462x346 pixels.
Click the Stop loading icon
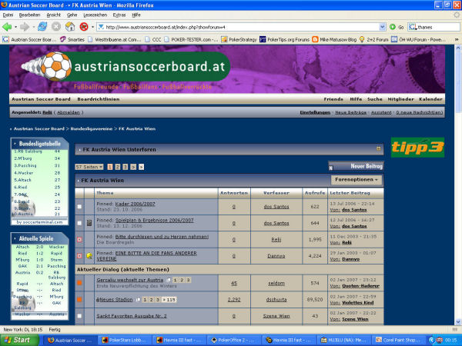[56, 27]
